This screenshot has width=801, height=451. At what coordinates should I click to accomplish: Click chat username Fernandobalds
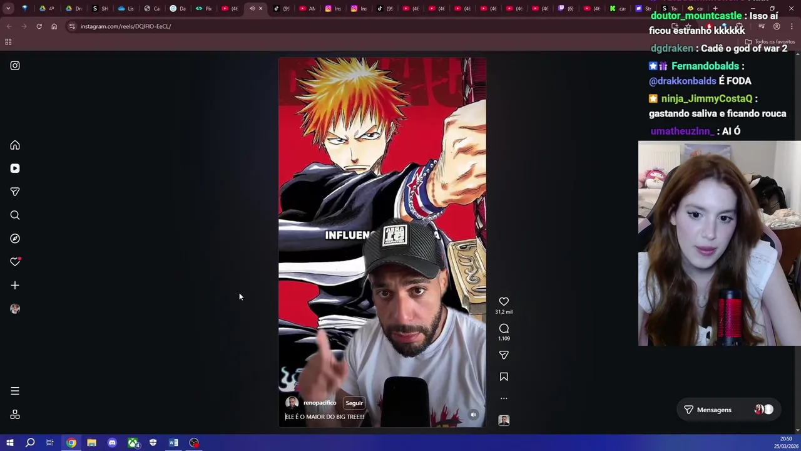tap(705, 66)
